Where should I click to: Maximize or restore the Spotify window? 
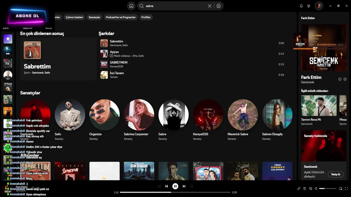(x=338, y=6)
